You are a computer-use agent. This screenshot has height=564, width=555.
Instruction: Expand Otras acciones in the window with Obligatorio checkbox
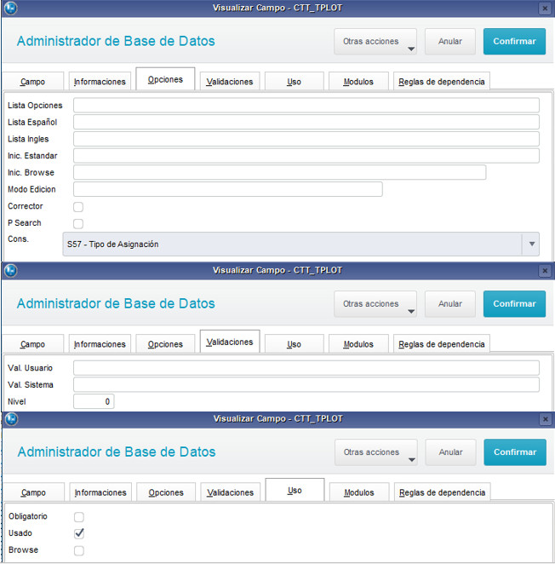375,452
